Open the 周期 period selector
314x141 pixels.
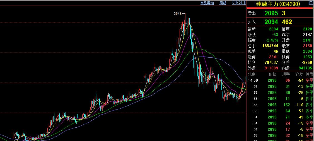pyautogui.click(x=223, y=3)
